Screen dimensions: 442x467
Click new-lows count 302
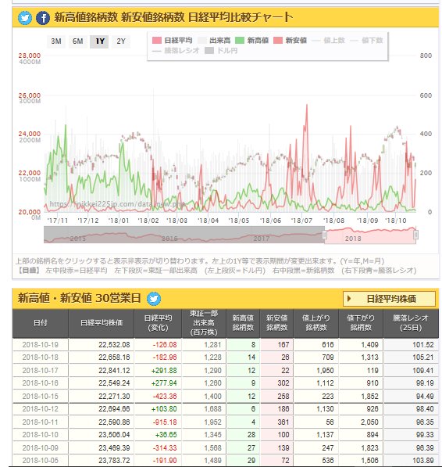click(x=283, y=383)
